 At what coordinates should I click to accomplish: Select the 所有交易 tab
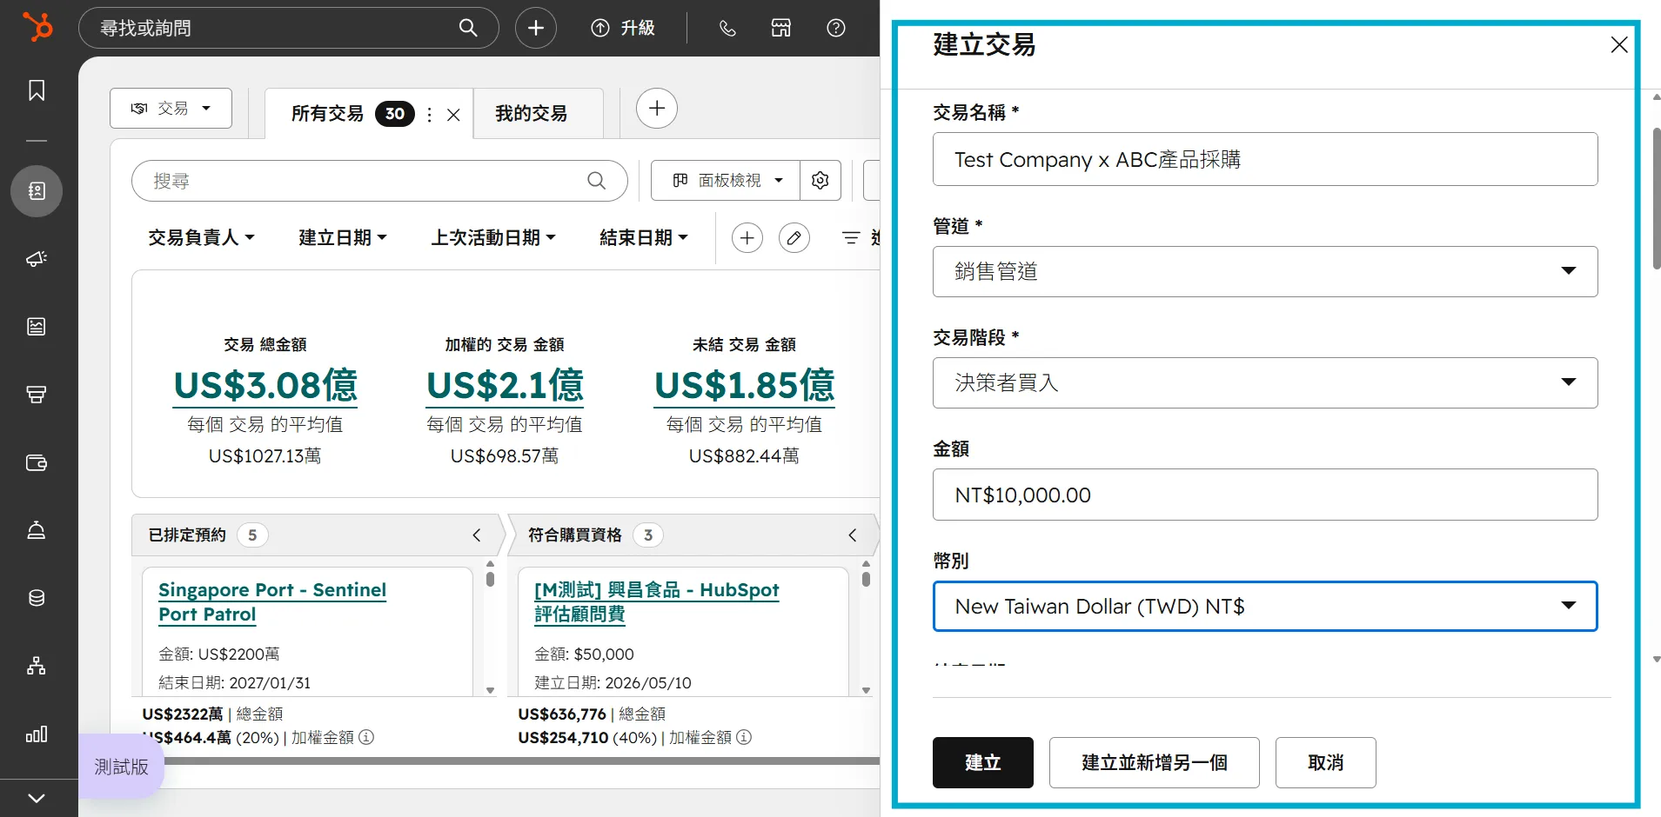(327, 114)
